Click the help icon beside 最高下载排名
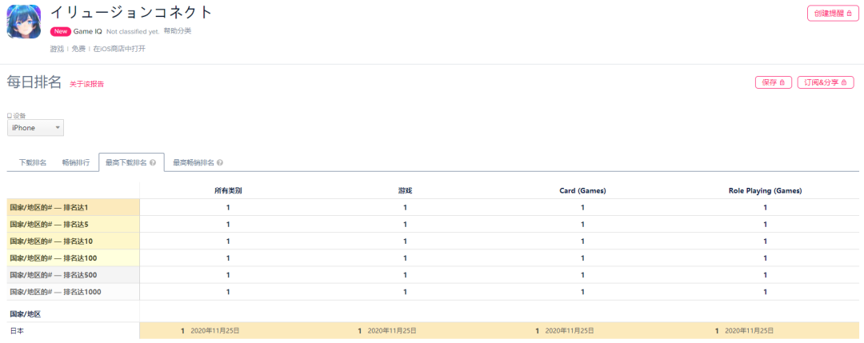Screen dimensions: 864x343 153,163
